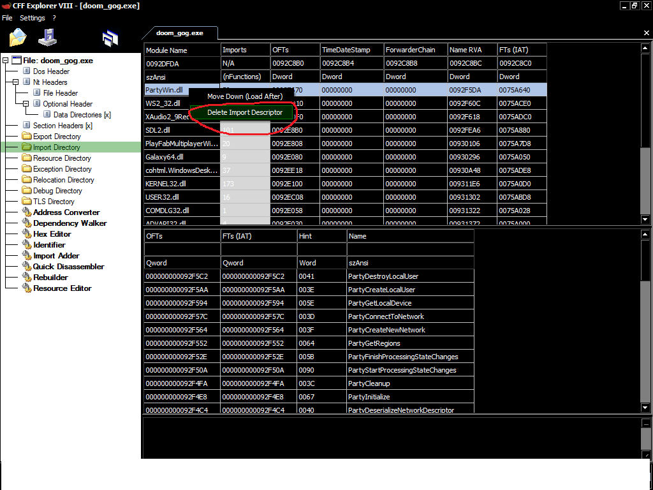Click the Hint column header in functions table
The width and height of the screenshot is (653, 490).
322,236
